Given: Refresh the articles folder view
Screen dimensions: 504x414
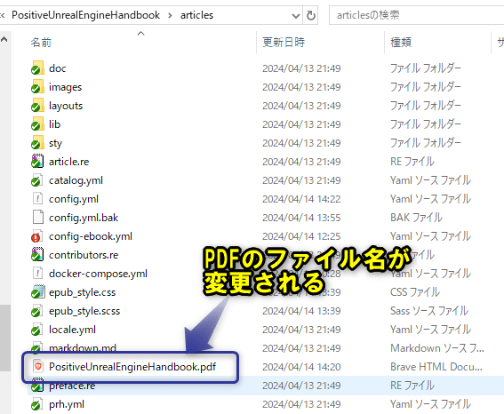Looking at the screenshot, I should 311,15.
